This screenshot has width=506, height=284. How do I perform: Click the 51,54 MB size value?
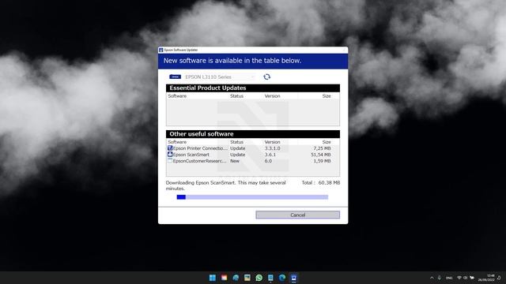(x=321, y=155)
